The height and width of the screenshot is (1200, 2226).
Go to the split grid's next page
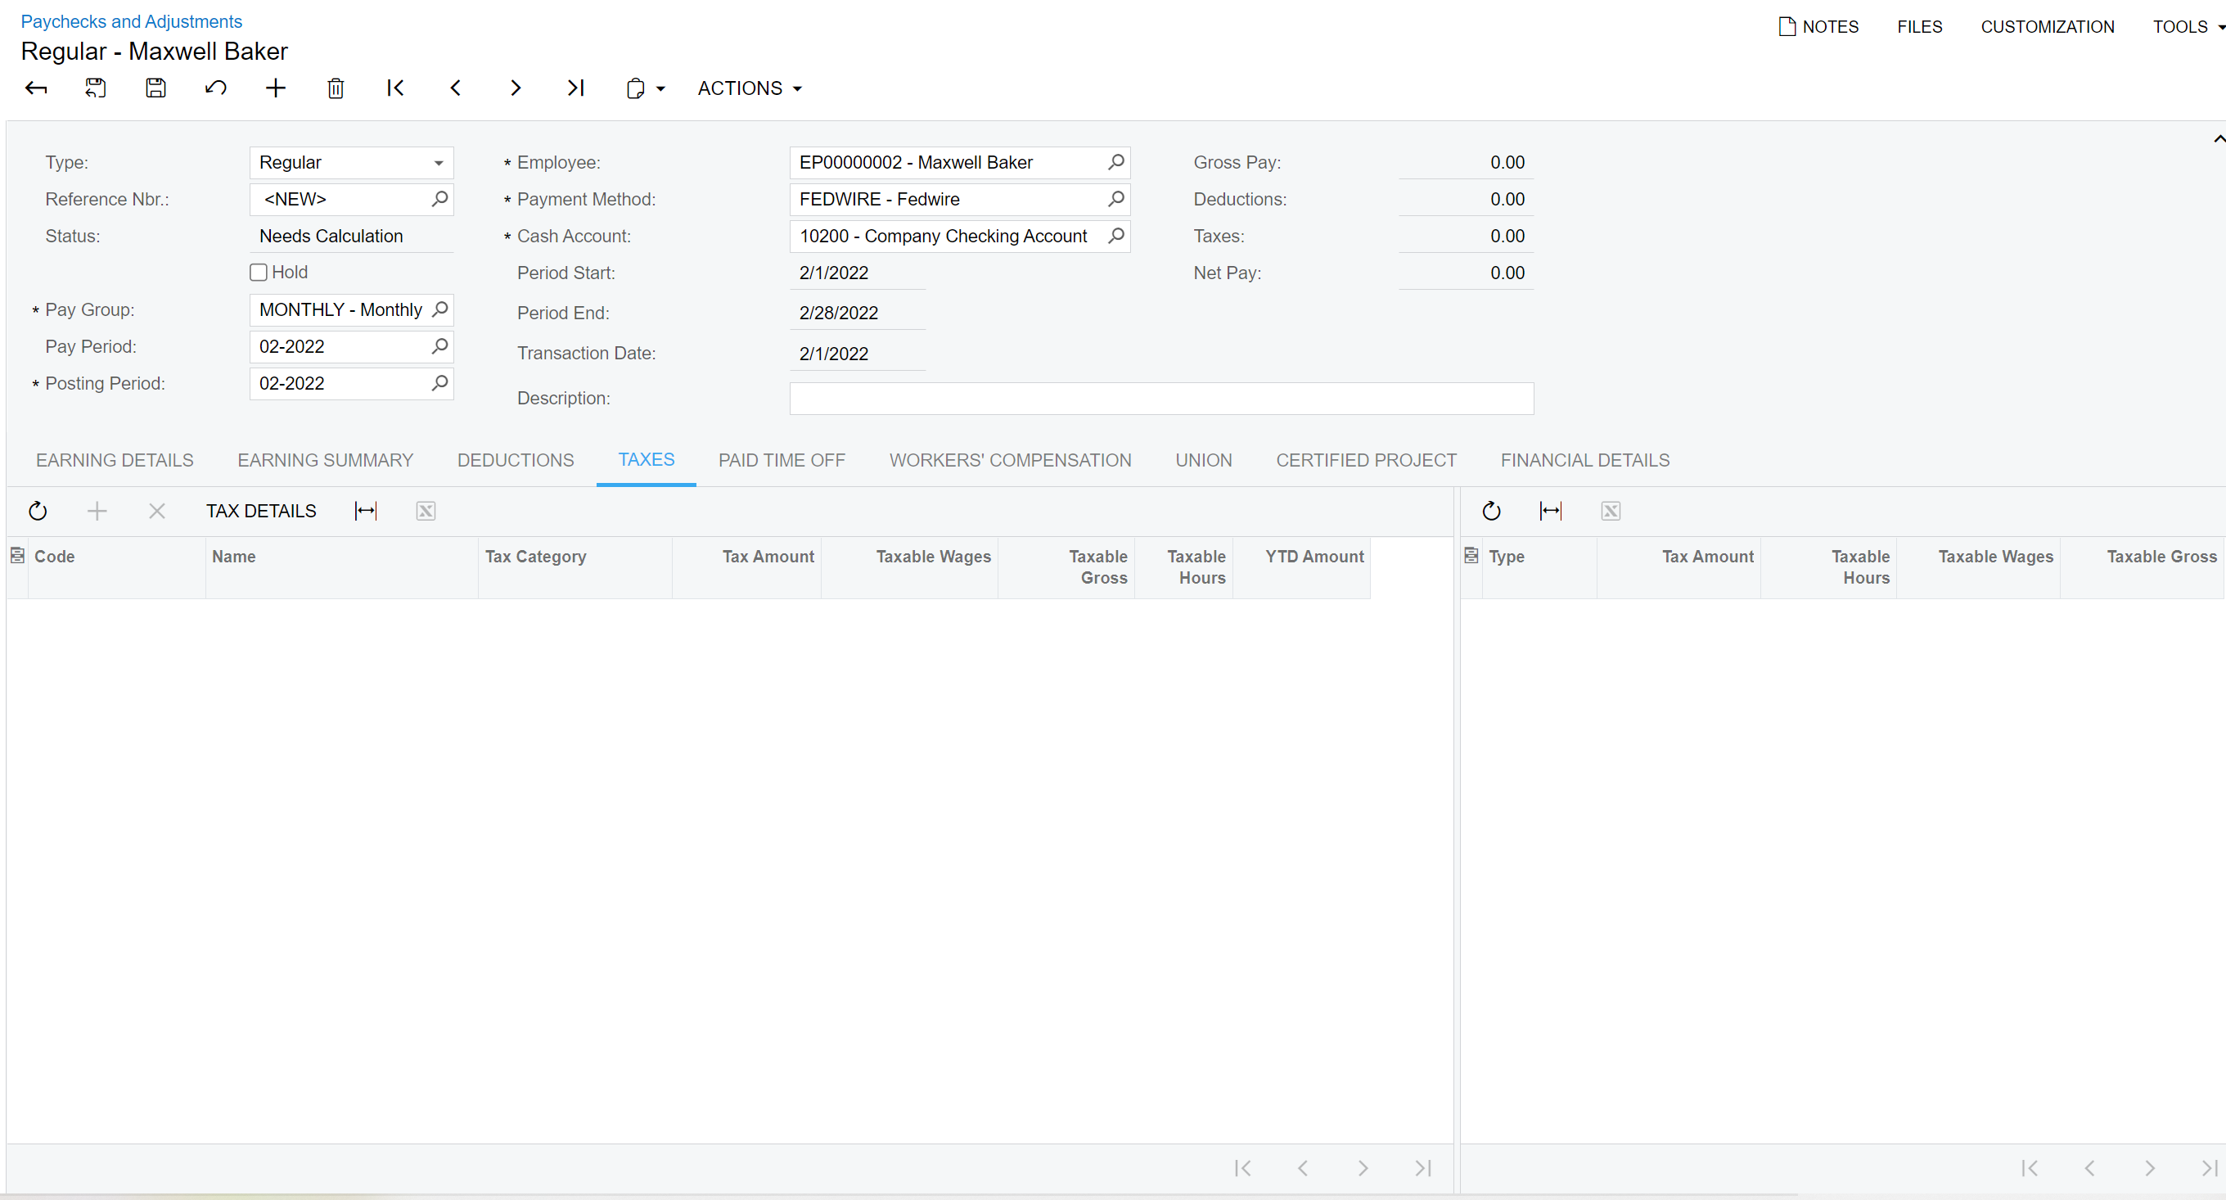point(2150,1168)
